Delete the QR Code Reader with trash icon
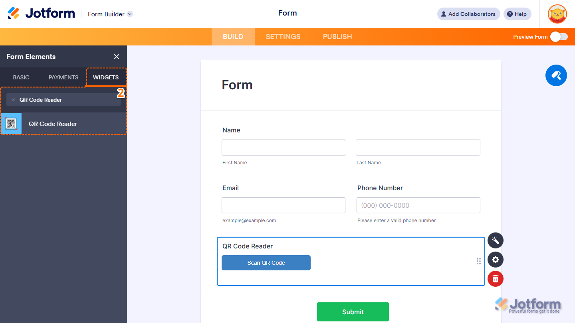 pyautogui.click(x=495, y=279)
